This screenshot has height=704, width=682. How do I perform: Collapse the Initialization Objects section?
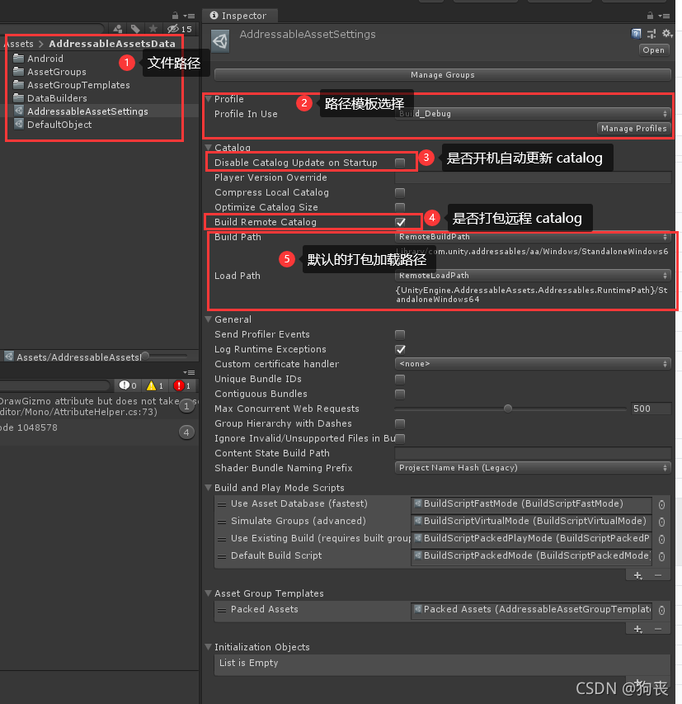pos(209,647)
